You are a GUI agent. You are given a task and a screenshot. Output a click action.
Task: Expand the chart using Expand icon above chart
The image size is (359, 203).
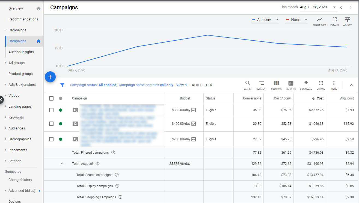(x=334, y=19)
